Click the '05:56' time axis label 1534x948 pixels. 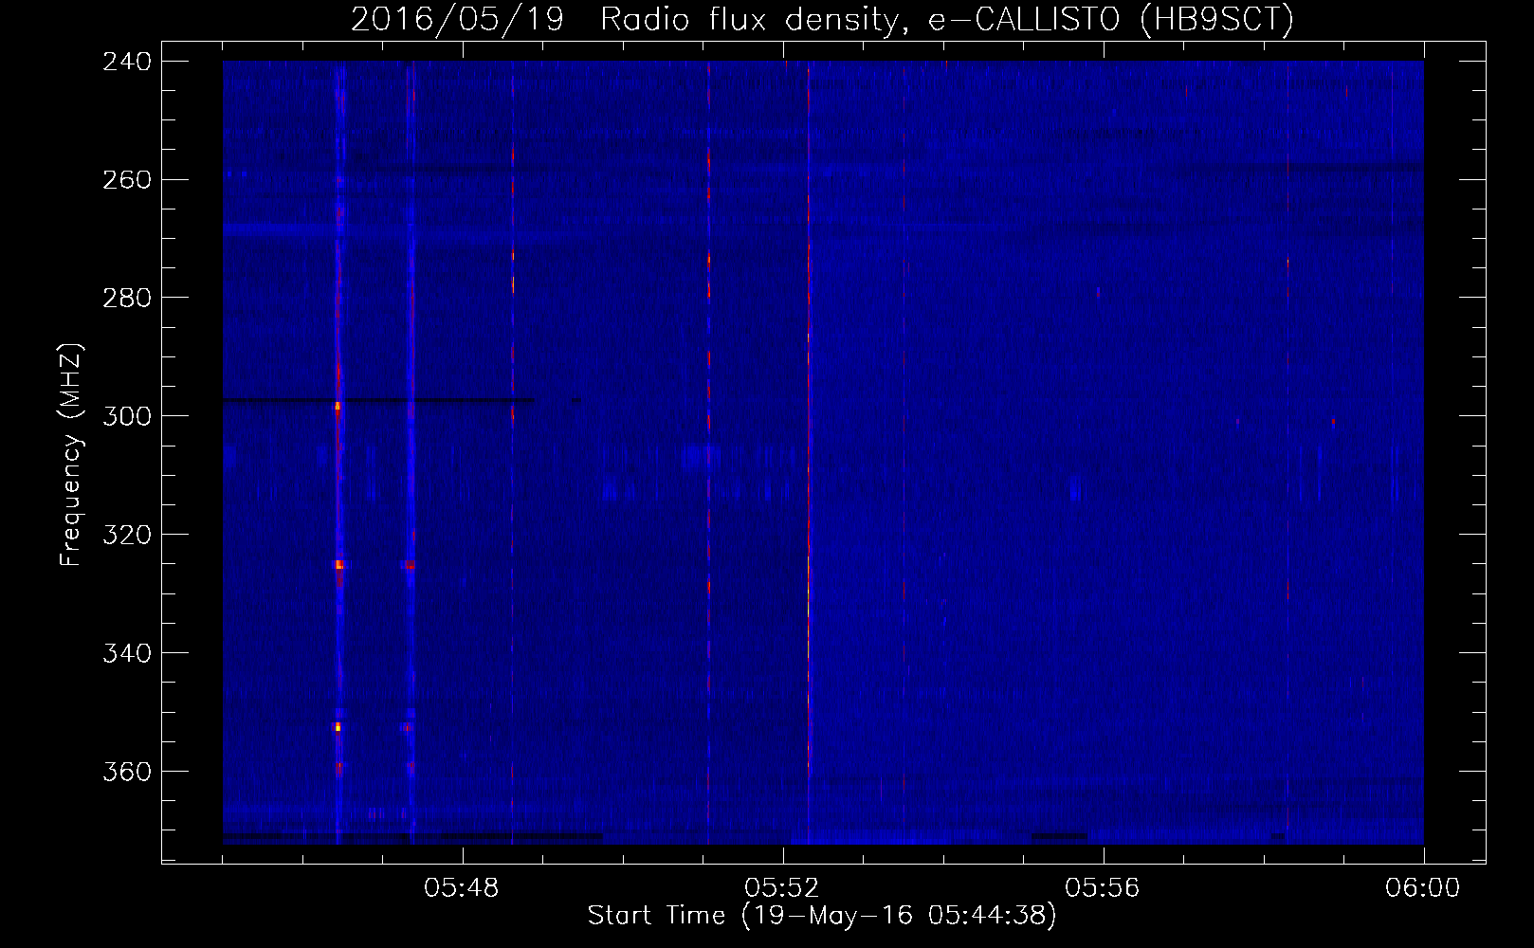click(1103, 888)
